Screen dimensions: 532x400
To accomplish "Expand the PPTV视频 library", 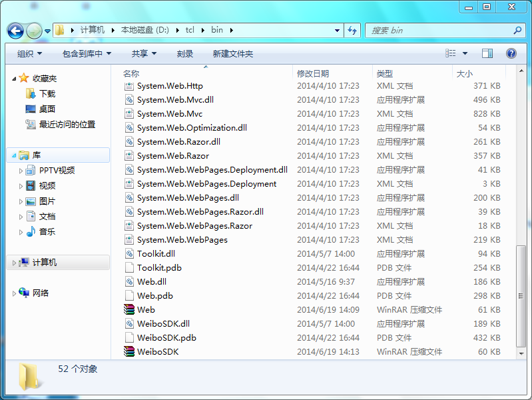I will coord(21,171).
